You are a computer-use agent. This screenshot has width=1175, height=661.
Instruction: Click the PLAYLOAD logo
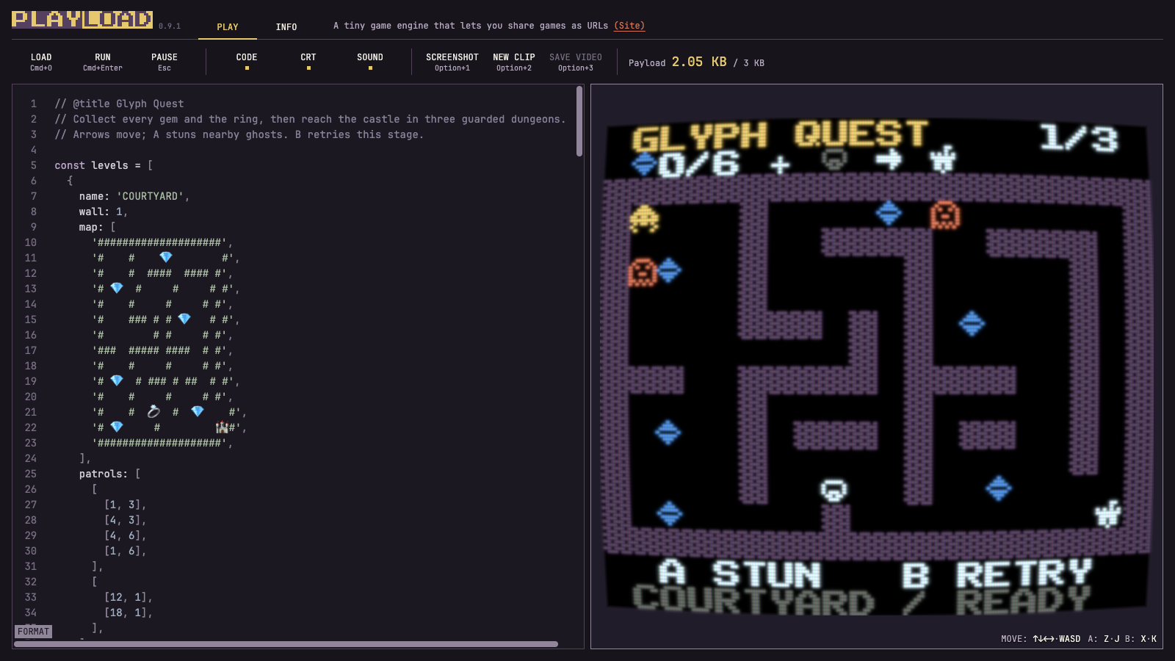(82, 19)
